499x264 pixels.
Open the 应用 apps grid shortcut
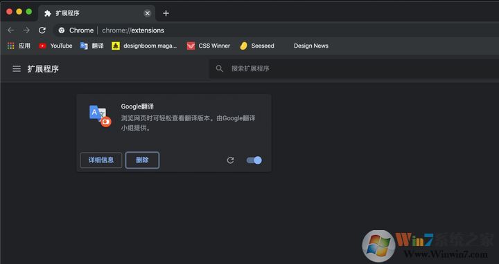click(x=19, y=46)
